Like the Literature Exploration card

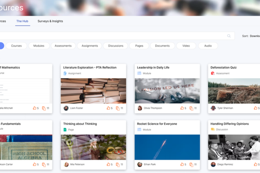click(x=108, y=108)
